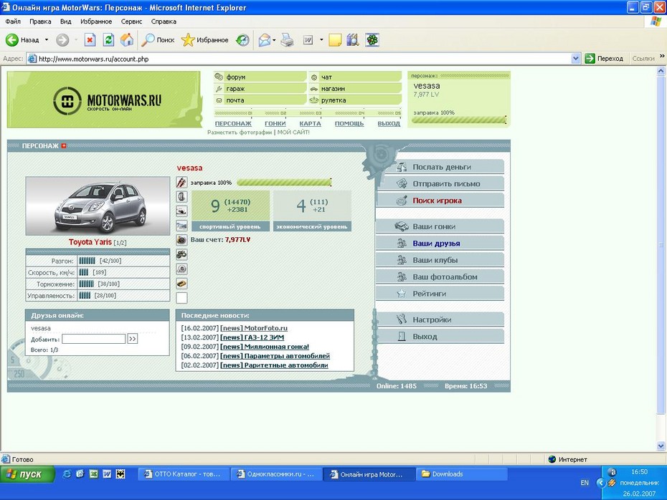Click the Toyota Yaris car thumbnail
This screenshot has width=667, height=500.
tap(98, 206)
